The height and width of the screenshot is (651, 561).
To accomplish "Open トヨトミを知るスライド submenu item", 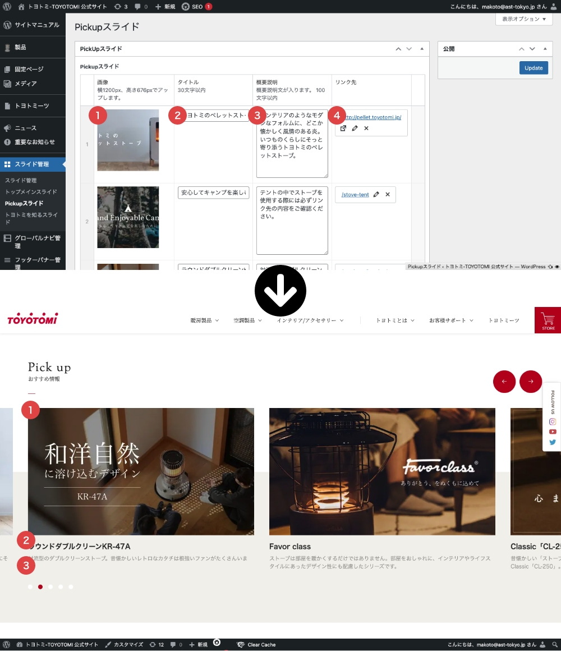I will (31, 218).
